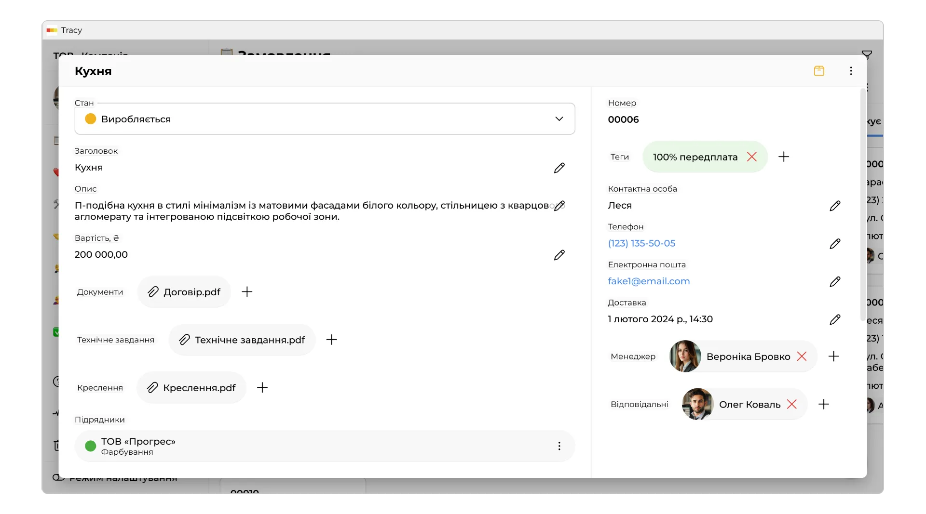Click the green status dot of ТОВ «Прогрес»

pos(90,446)
